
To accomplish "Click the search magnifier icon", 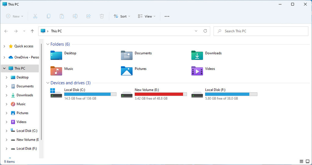I will (x=219, y=31).
